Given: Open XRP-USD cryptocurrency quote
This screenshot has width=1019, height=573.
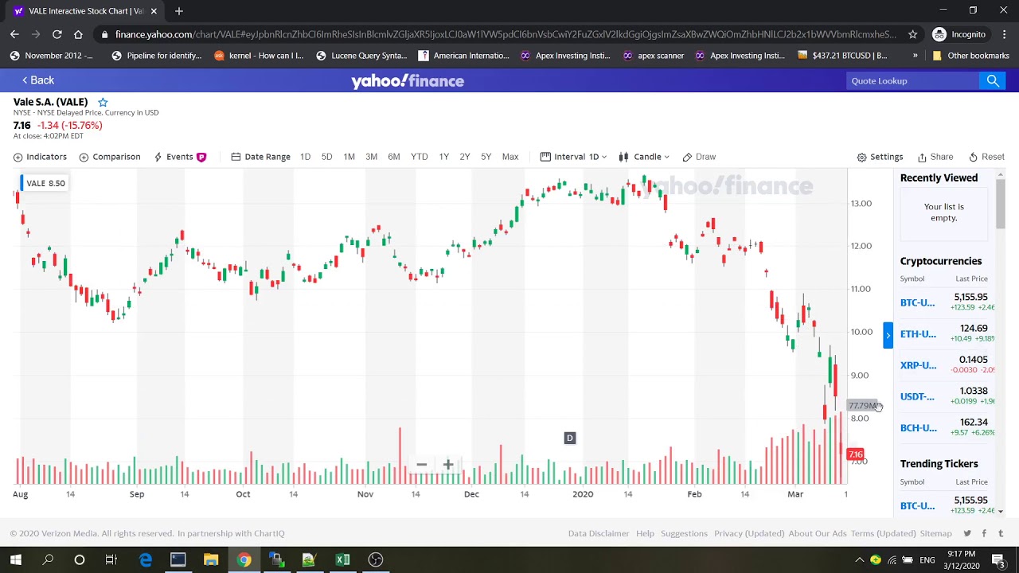Looking at the screenshot, I should click(918, 365).
